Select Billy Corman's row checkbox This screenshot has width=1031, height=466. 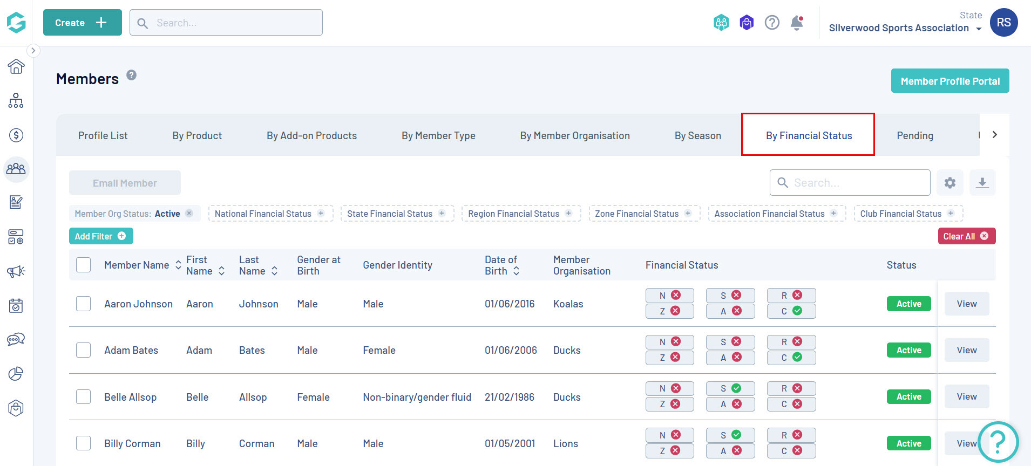pyautogui.click(x=84, y=443)
